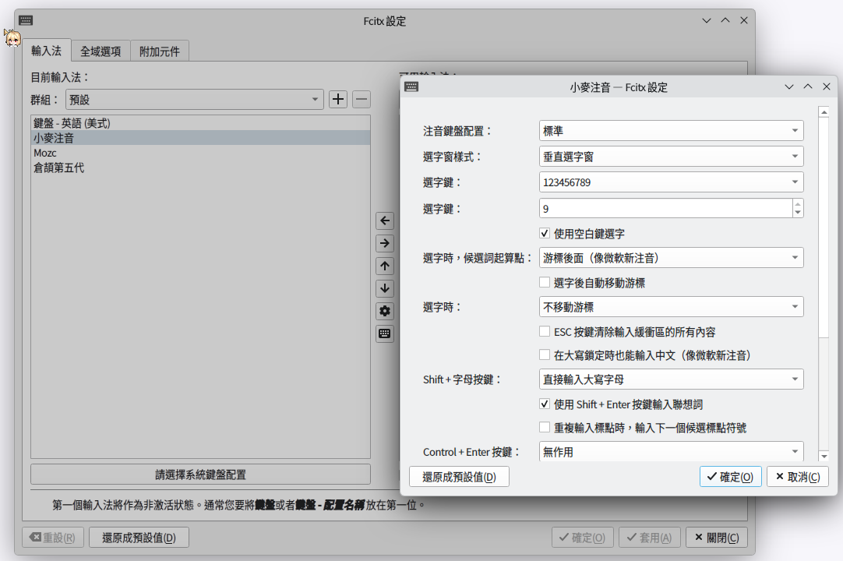Enable ESC 按鍵清除輸入緩衝區 checkbox

coord(545,331)
